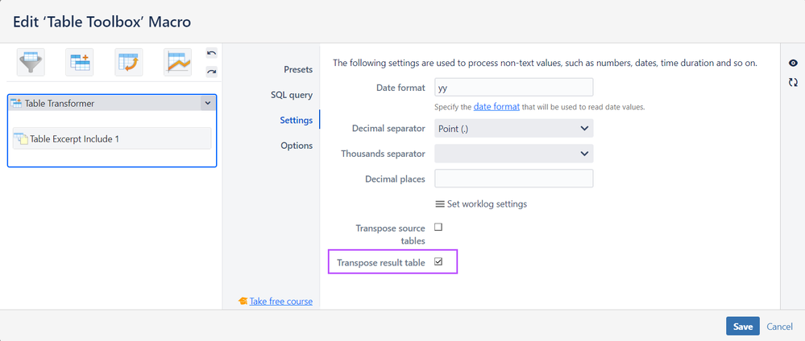Enable Transpose source tables checkbox

pyautogui.click(x=438, y=228)
